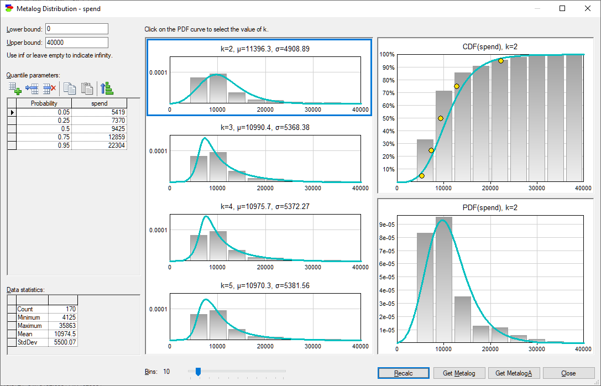Select the k=2 PDF chart
Image resolution: width=601 pixels, height=386 pixels.
(x=259, y=77)
